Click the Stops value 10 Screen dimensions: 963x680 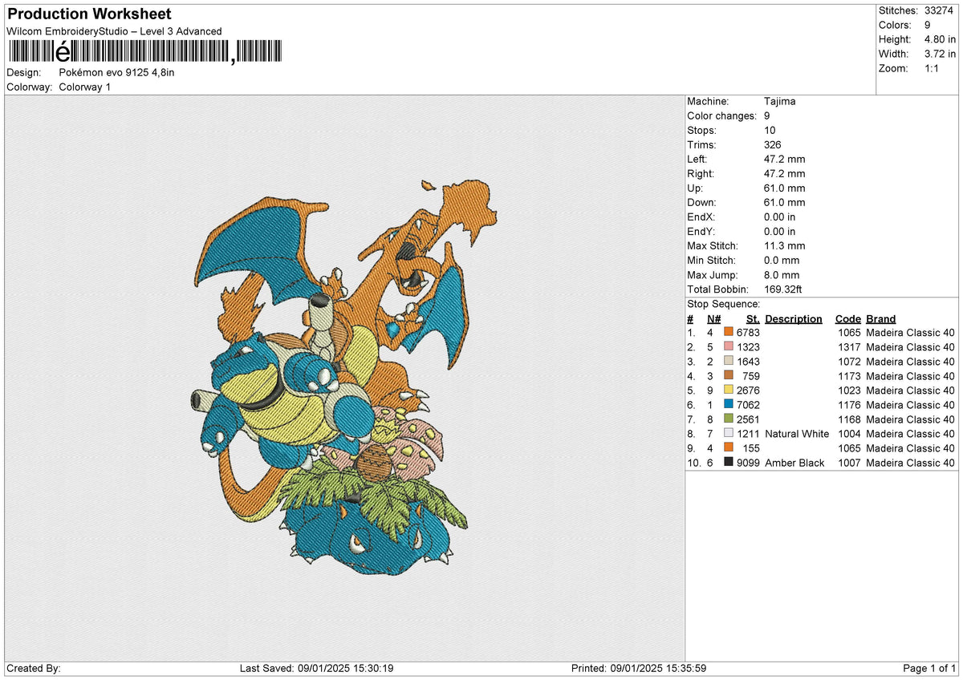770,130
